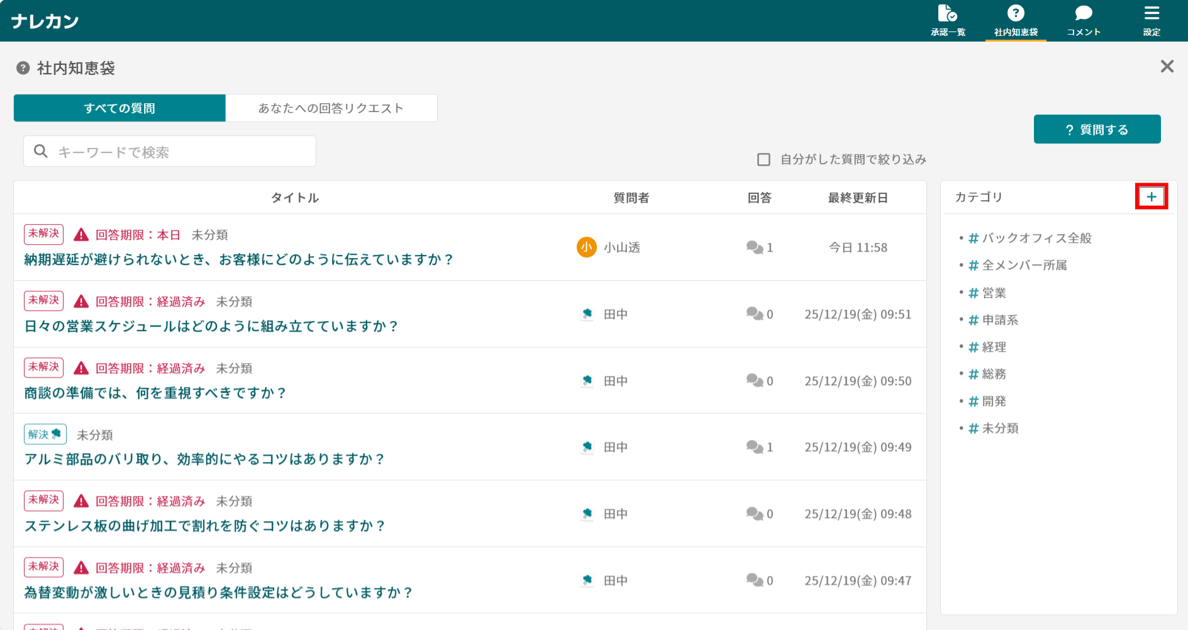Image resolution: width=1188 pixels, height=630 pixels.
Task: Close the 社内知恵袋 panel with the X
Action: pos(1167,66)
